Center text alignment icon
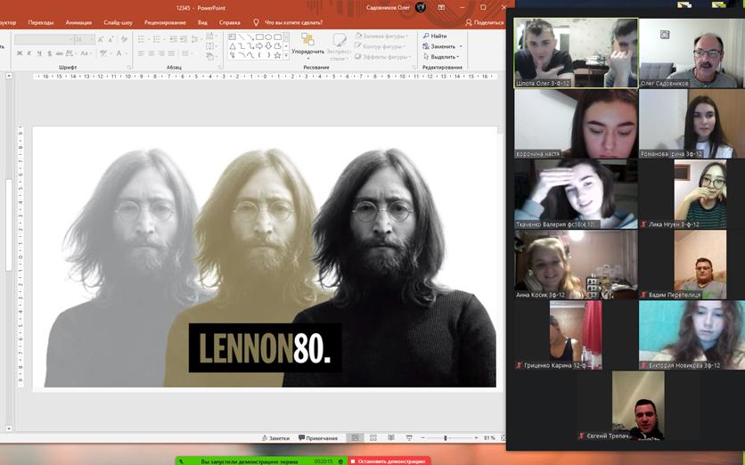The height and width of the screenshot is (465, 745). (151, 53)
